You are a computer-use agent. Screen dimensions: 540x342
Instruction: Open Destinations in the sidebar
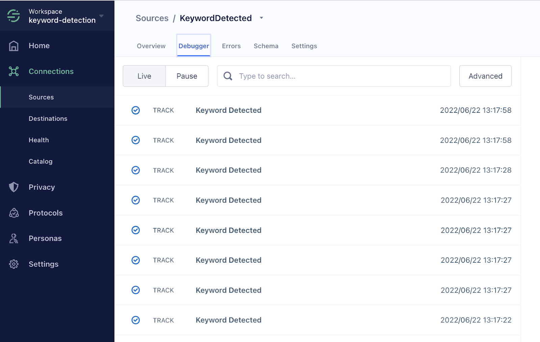tap(48, 119)
